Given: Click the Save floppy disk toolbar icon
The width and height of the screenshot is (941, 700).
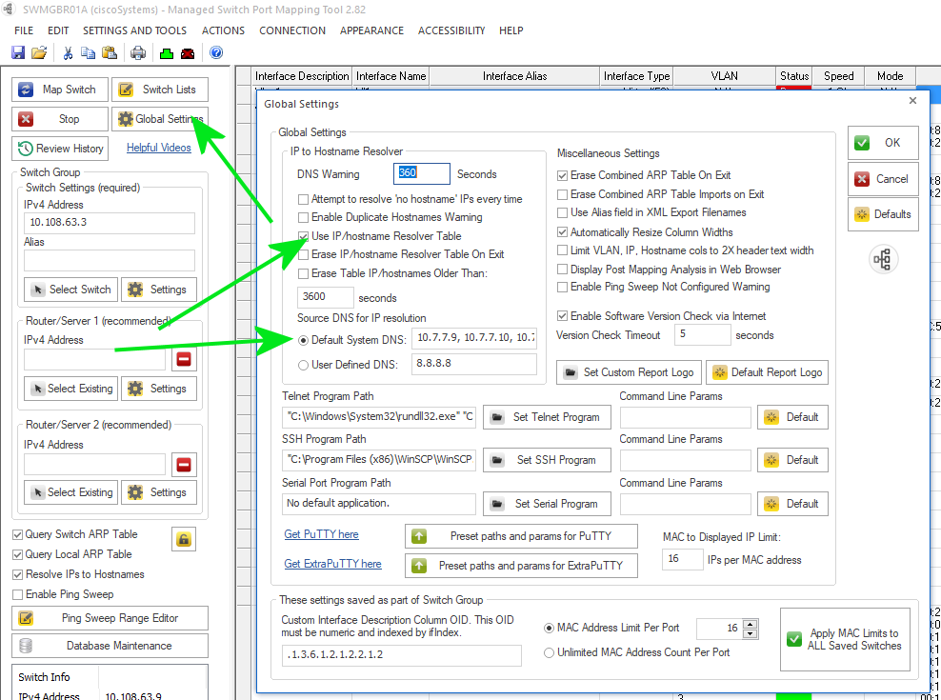Looking at the screenshot, I should click(x=18, y=52).
